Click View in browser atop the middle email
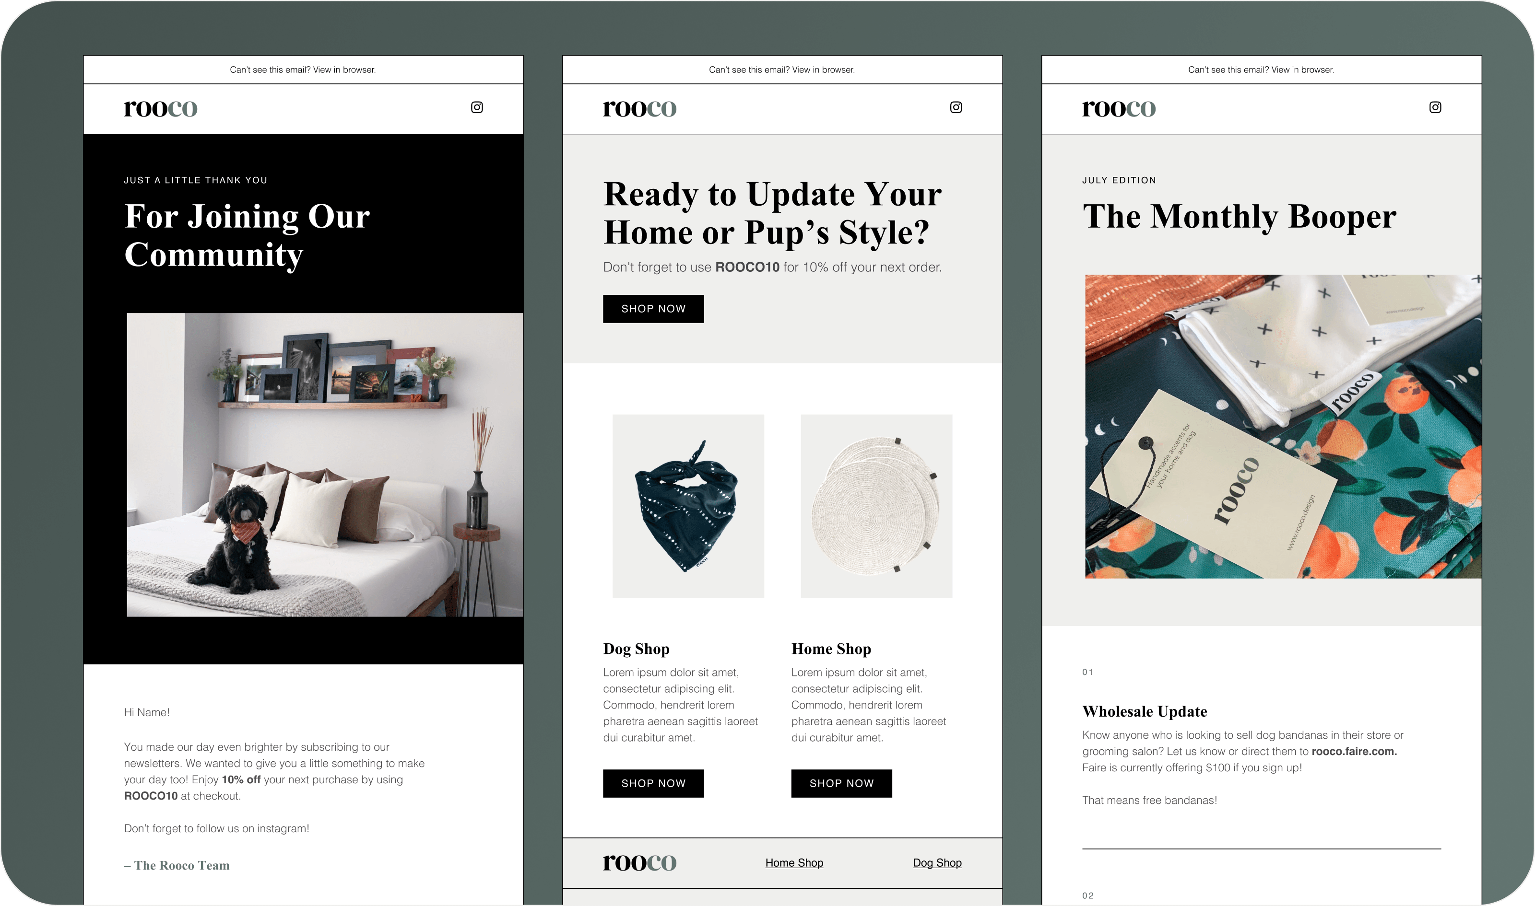The width and height of the screenshot is (1535, 906). 824,70
